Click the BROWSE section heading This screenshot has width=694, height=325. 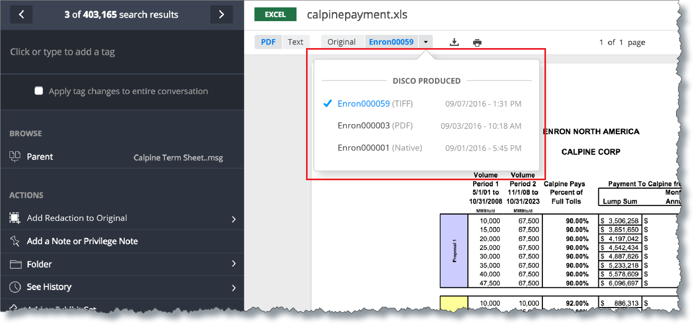[x=26, y=134]
